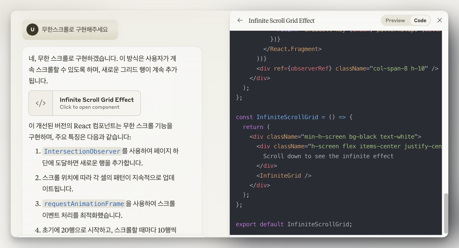Click the Click to open component subtitle
This screenshot has width=459, height=248.
pyautogui.click(x=90, y=107)
